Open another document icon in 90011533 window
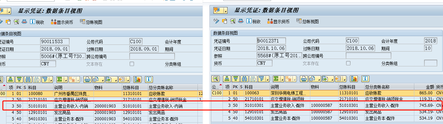Screen dimensions: 443x124 coord(8,22)
